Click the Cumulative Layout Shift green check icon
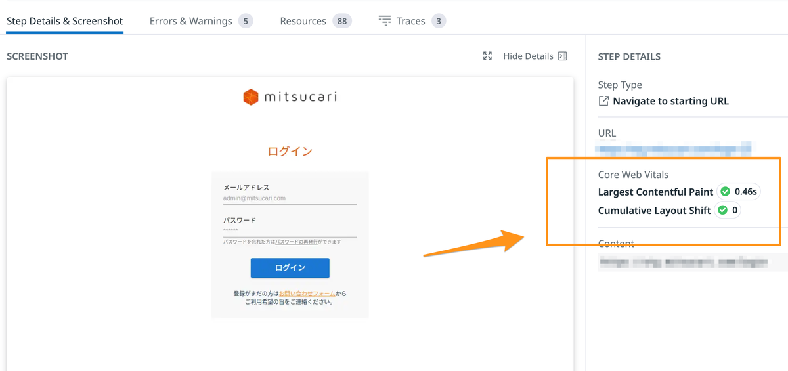 click(x=722, y=211)
